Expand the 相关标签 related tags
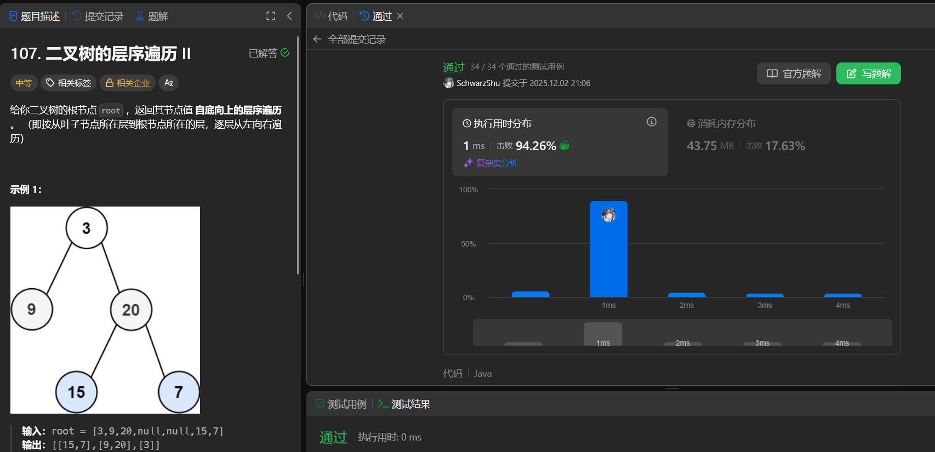Screen dimensions: 935x452 click(69, 83)
